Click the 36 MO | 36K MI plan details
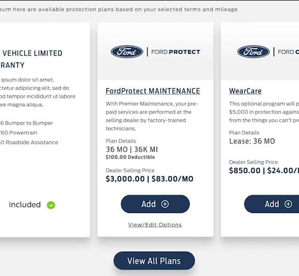Viewport: 299px width, 276px height. click(132, 149)
